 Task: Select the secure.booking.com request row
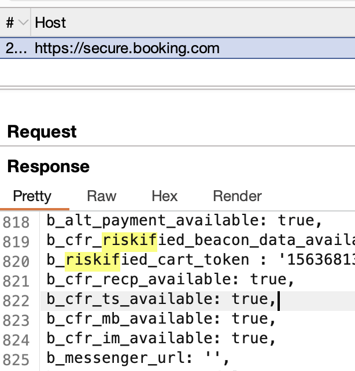coord(127,48)
